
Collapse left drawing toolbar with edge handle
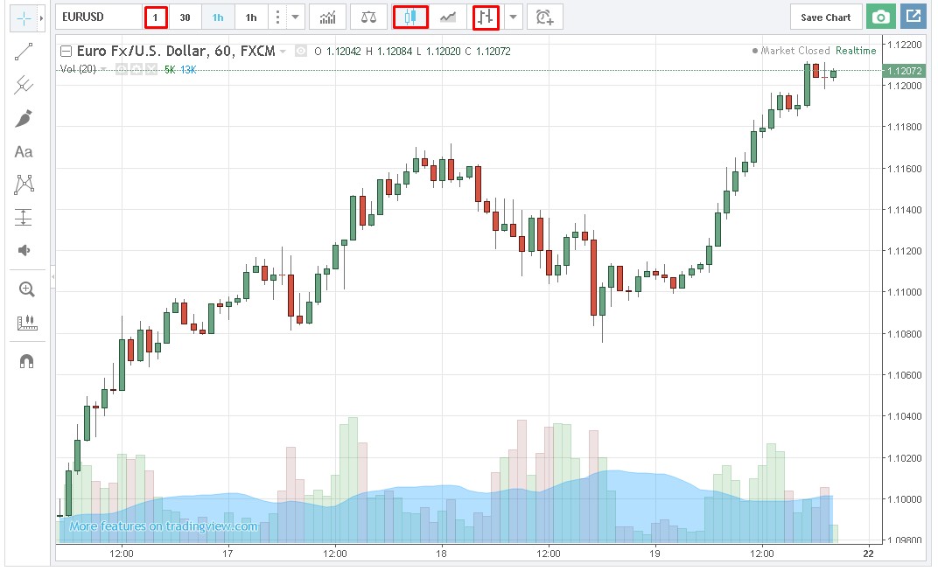click(x=52, y=276)
